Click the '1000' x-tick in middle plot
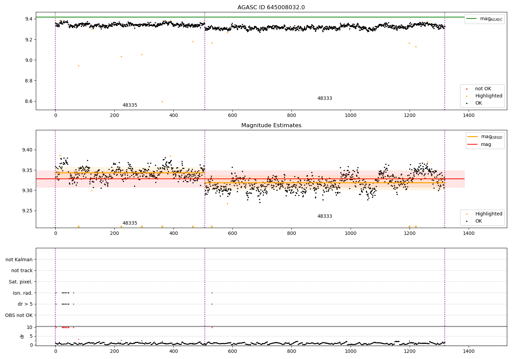Viewport: 512px width, 359px height. (x=351, y=233)
